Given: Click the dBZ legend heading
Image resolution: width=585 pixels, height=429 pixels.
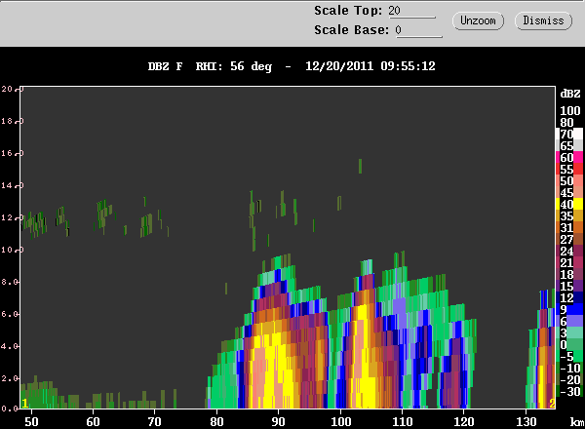Looking at the screenshot, I should tap(570, 94).
